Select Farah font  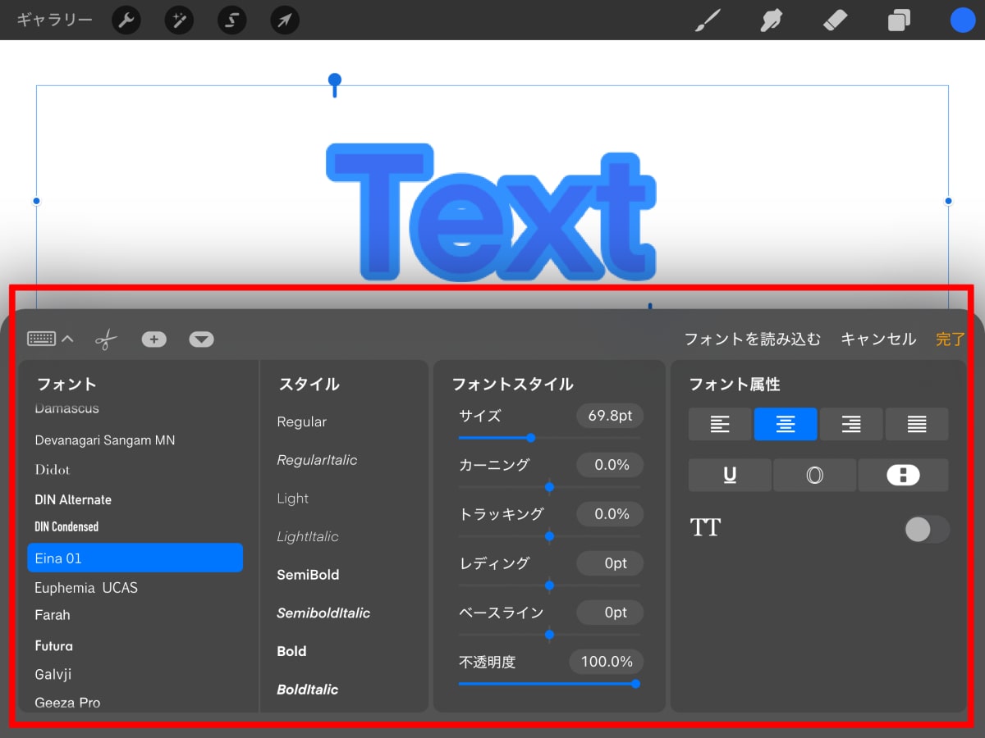coord(53,615)
